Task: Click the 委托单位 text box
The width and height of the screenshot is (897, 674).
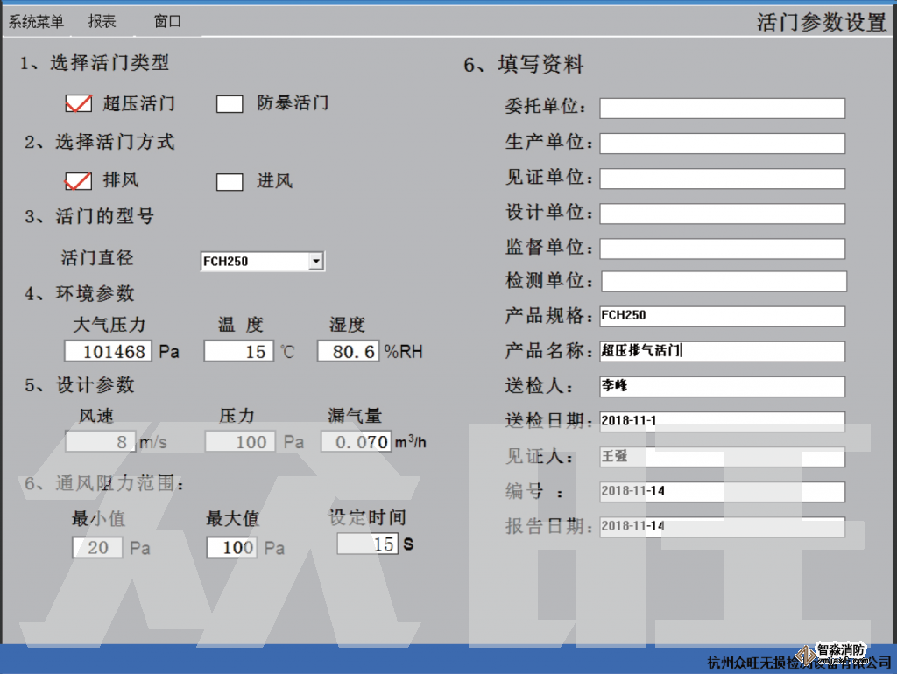Action: (722, 109)
